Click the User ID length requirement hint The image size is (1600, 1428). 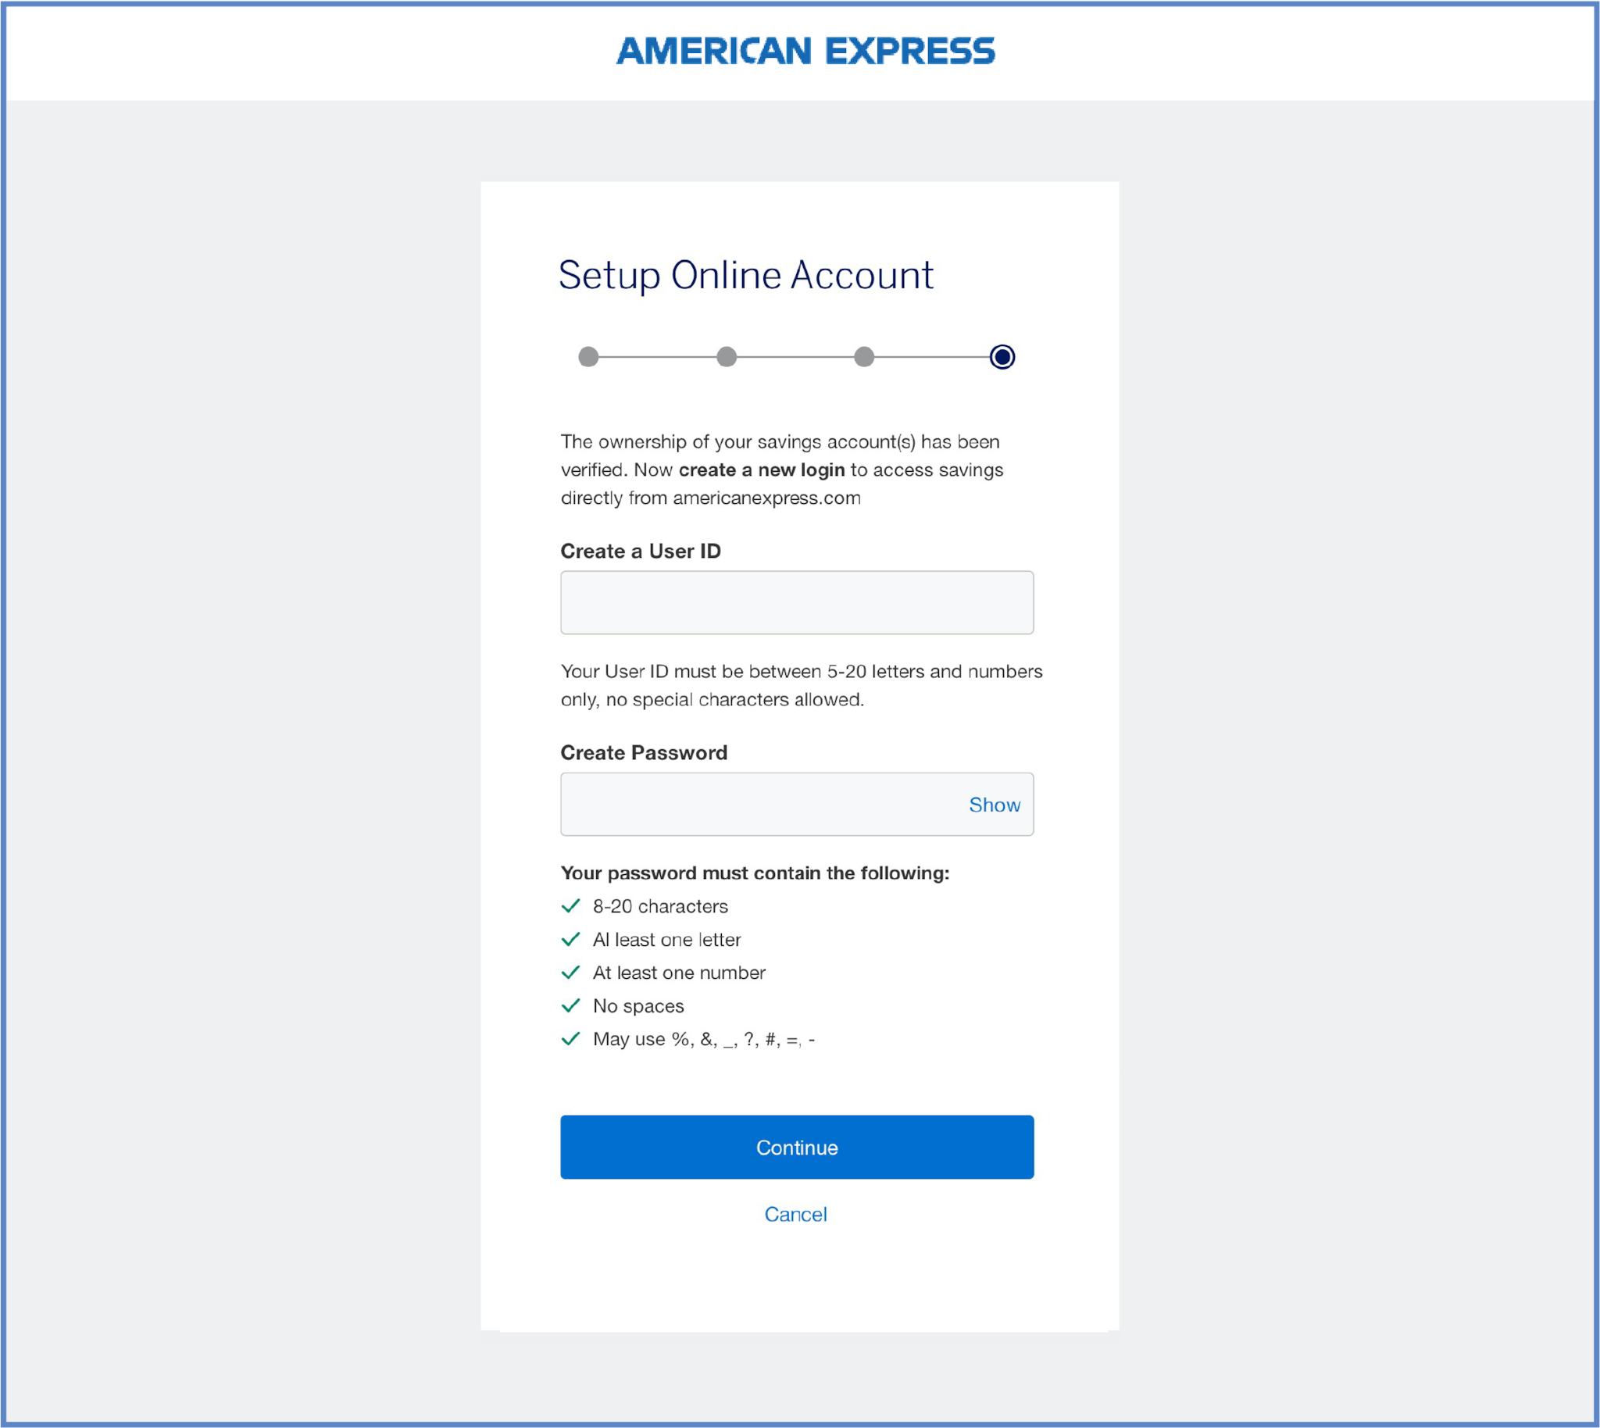(x=801, y=685)
